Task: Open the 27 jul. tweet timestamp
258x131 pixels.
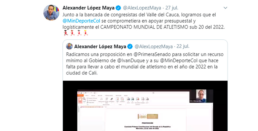Action: pos(172,8)
